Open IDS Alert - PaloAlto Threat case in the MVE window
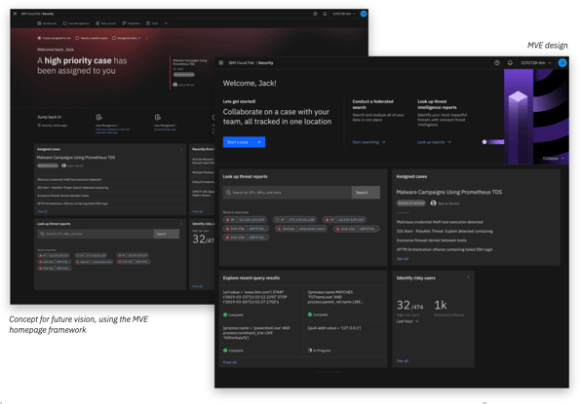The image size is (581, 404). tap(445, 232)
